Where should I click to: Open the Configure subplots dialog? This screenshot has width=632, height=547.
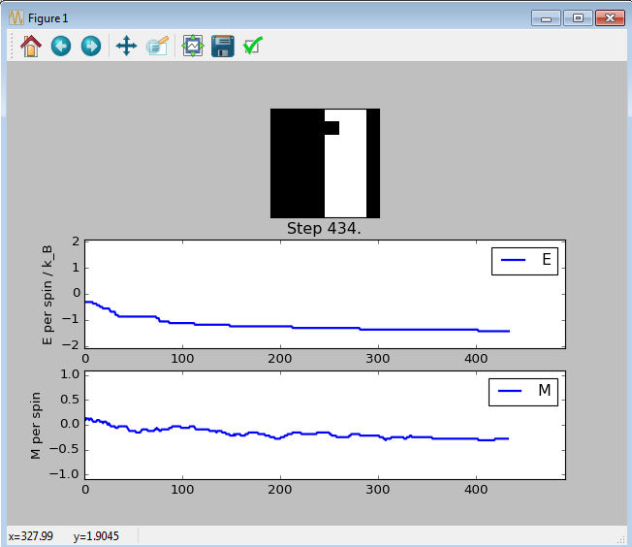[x=193, y=46]
